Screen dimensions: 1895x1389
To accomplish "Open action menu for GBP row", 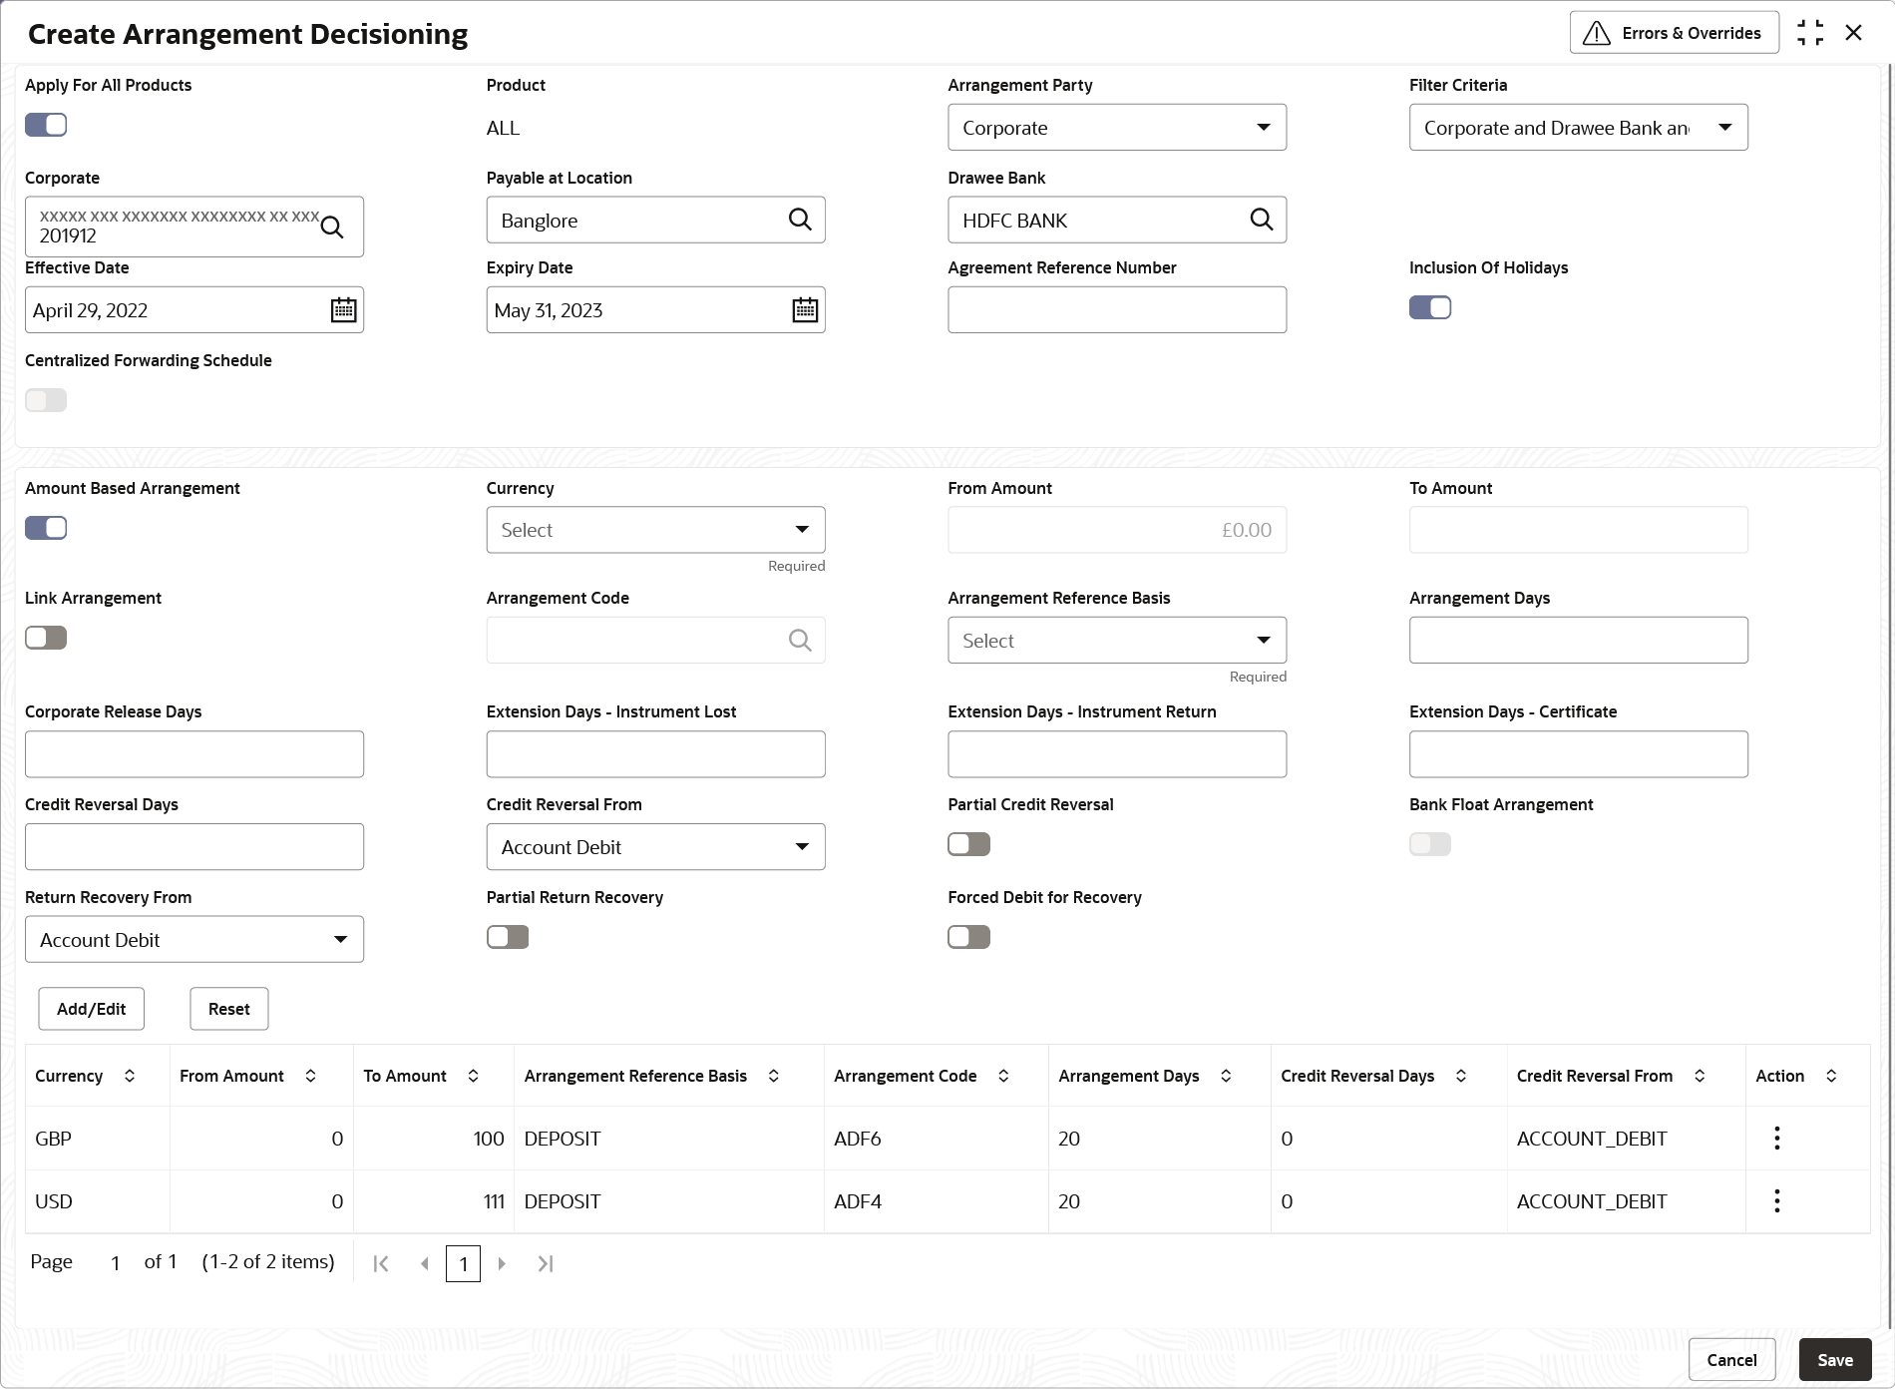I will click(x=1776, y=1139).
